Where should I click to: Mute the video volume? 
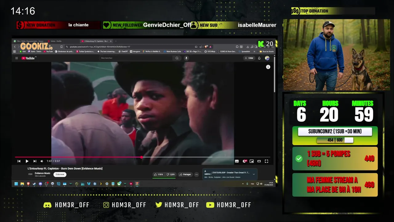(42, 161)
